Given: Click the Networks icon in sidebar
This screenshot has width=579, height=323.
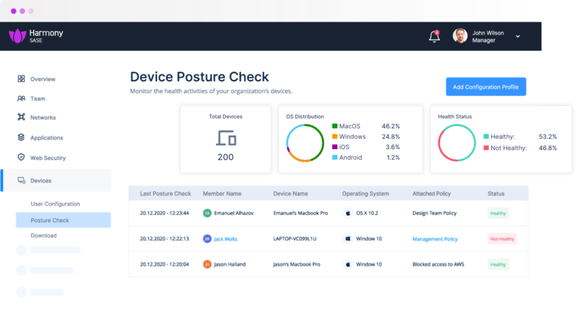Looking at the screenshot, I should pos(21,117).
